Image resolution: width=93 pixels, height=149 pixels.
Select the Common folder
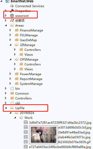(22, 94)
